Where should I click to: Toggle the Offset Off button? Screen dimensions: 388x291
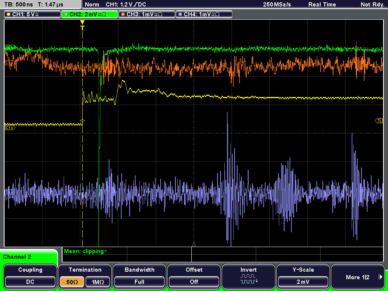pos(194,282)
